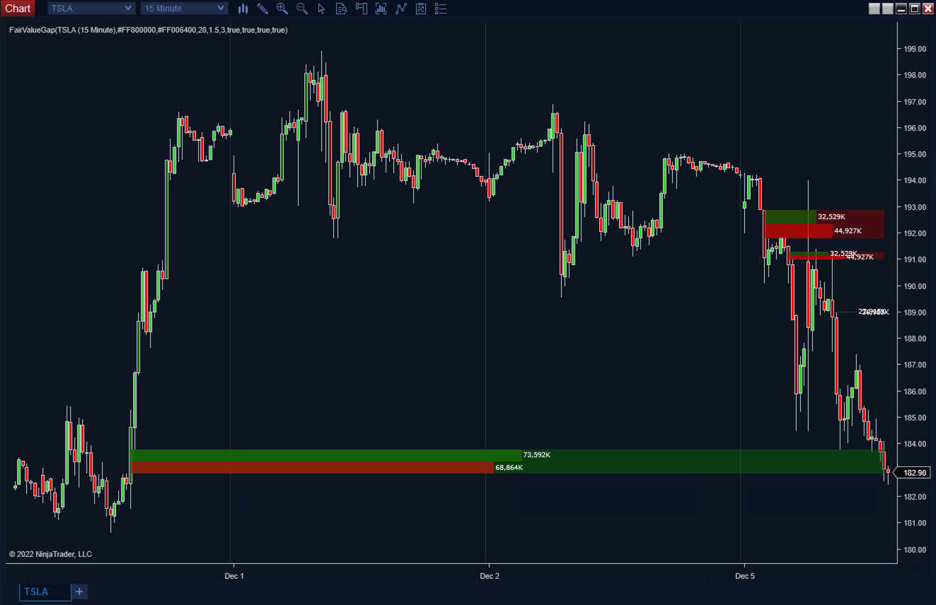Maximize the chart window
The image size is (936, 605).
915,8
